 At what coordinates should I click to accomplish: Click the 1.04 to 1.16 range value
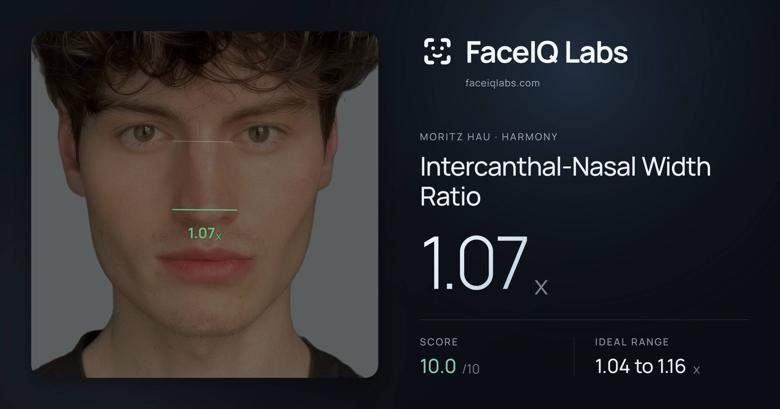click(x=647, y=366)
